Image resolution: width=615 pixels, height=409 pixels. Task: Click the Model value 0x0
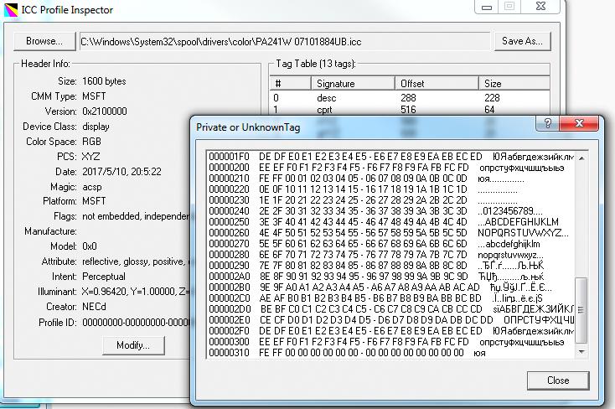click(90, 246)
